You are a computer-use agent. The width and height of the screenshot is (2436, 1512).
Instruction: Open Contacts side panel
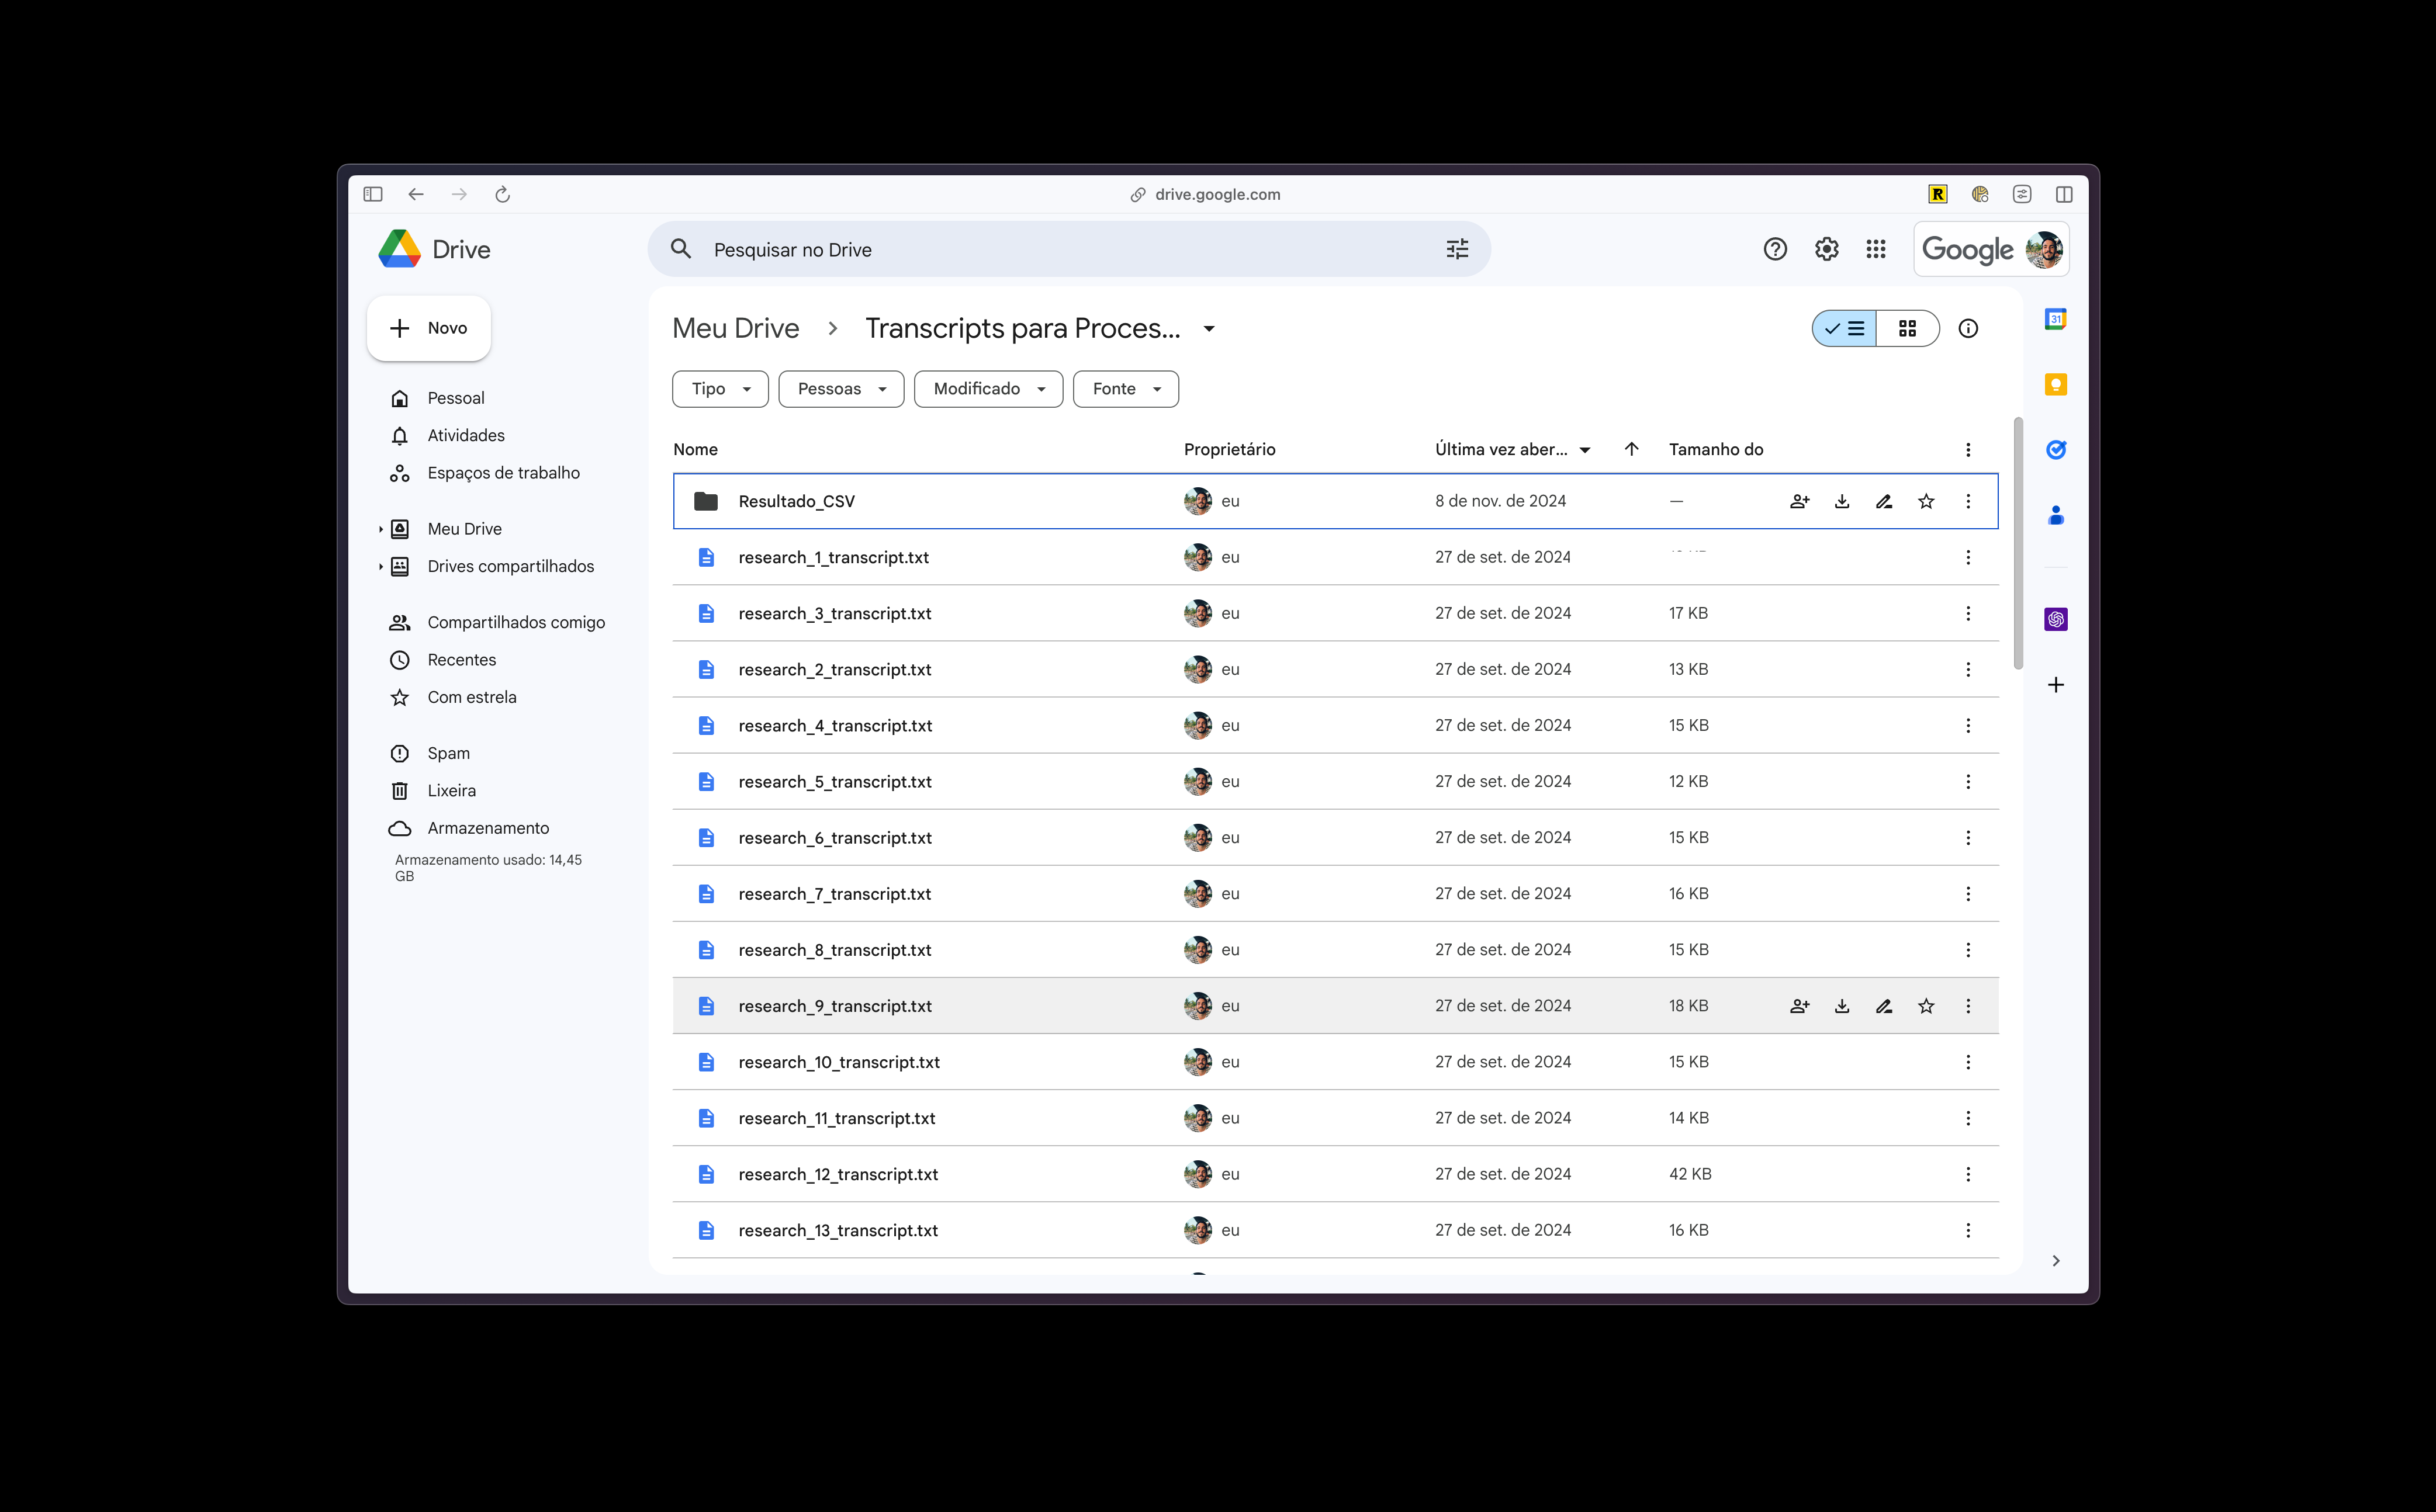click(2056, 515)
